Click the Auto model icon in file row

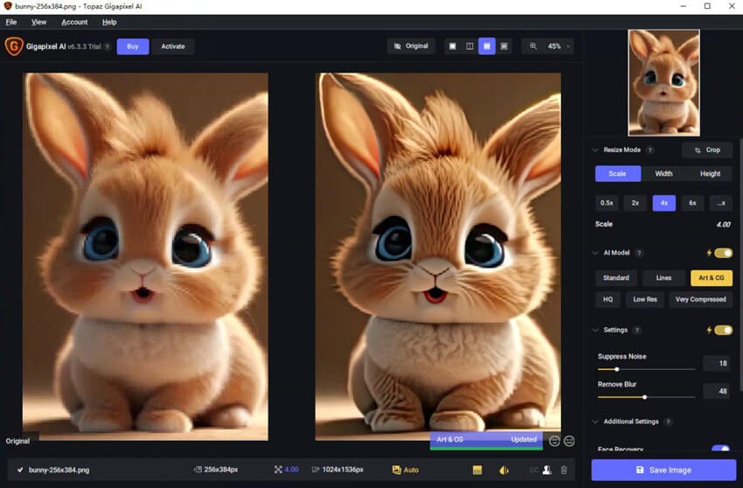397,470
